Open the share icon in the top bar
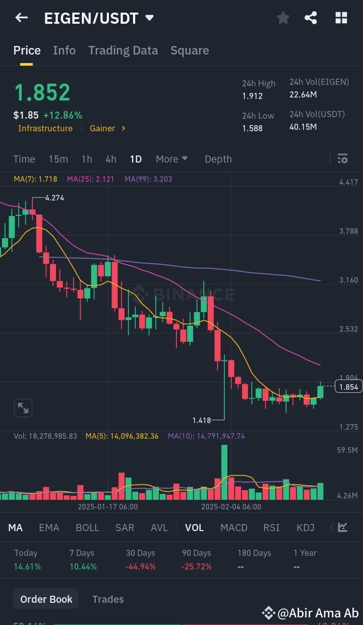The width and height of the screenshot is (363, 625). (x=311, y=17)
